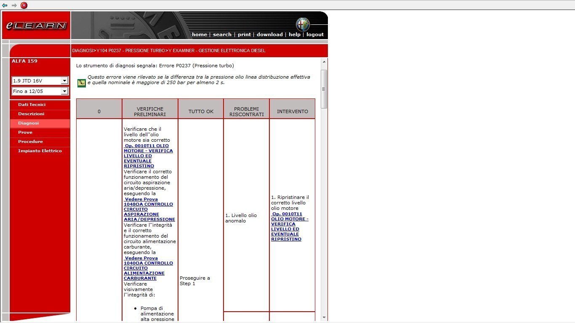Click the eLEARN logo
Viewport: 575px width, 323px height.
36,26
